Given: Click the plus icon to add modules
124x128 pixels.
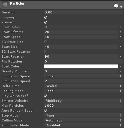Looking at the screenshot, I should point(121,7).
